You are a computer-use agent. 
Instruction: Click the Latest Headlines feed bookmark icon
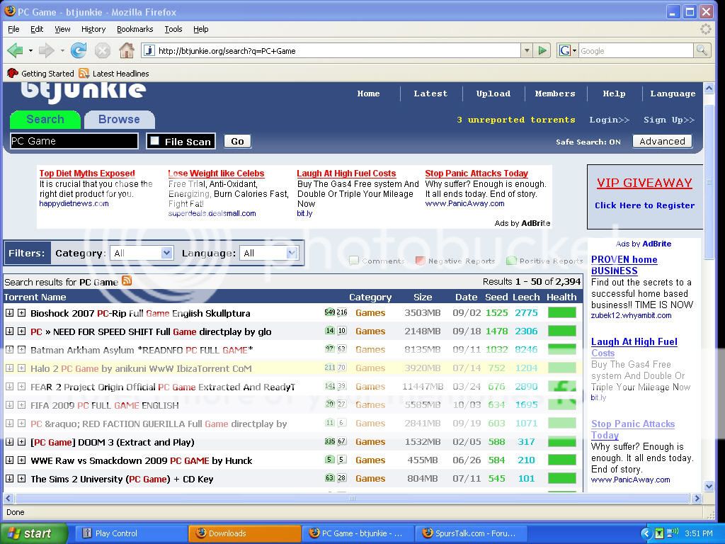click(84, 73)
